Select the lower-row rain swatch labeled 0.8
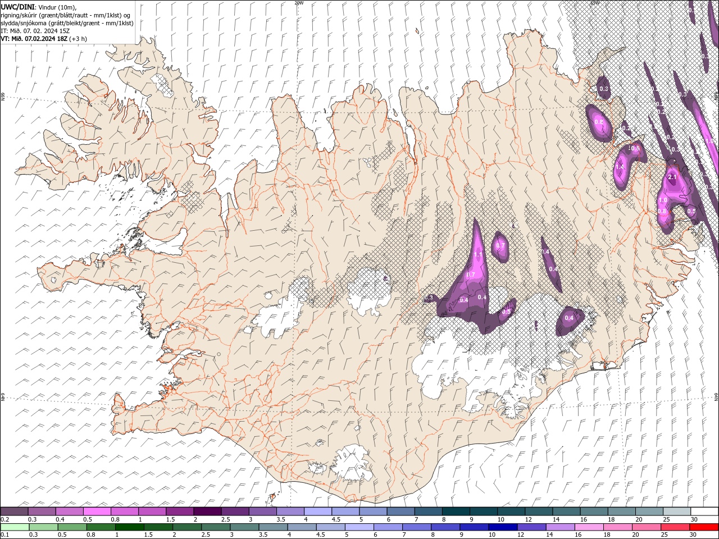The image size is (719, 539). (101, 527)
